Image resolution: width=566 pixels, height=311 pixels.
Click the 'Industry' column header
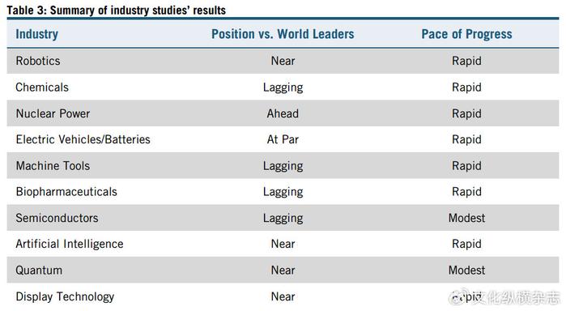(36, 34)
